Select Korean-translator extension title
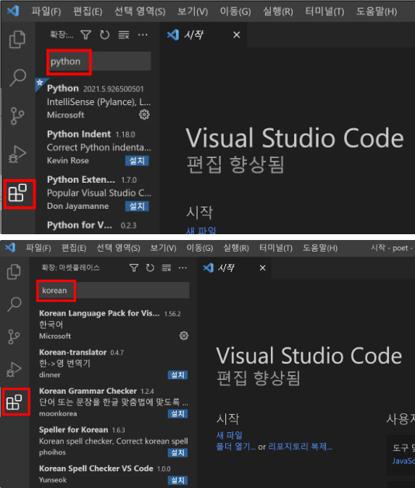The height and width of the screenshot is (488, 415). click(72, 352)
